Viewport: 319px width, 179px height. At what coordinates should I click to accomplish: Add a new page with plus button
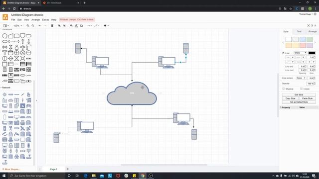[68, 169]
